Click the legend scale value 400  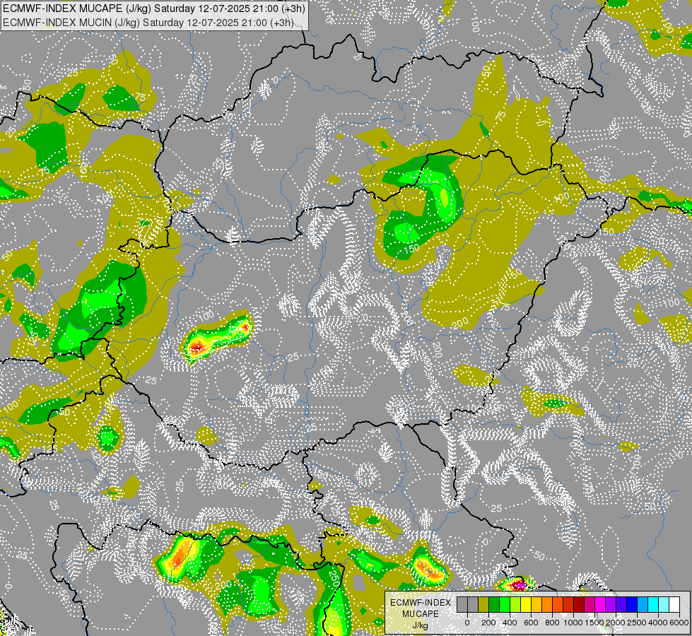510,623
